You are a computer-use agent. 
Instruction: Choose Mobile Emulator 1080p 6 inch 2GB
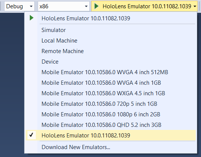[x=111, y=114]
